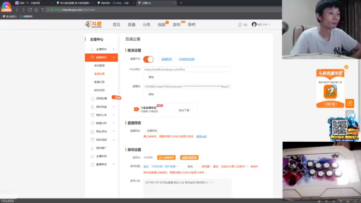
Task: Open 首页 in top navigation
Action: [116, 25]
